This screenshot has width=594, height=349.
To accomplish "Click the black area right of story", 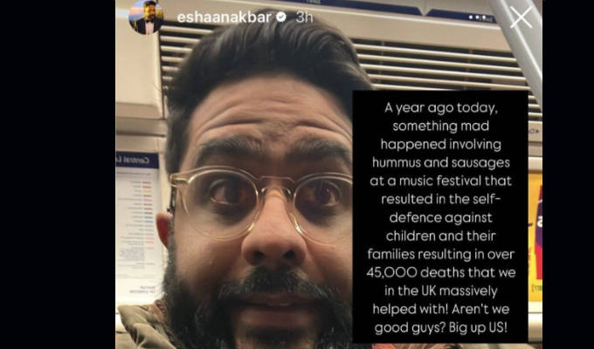I will [568, 174].
